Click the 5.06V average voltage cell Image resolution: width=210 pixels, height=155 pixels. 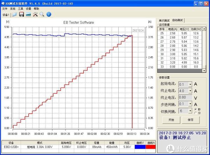[x=127, y=147]
